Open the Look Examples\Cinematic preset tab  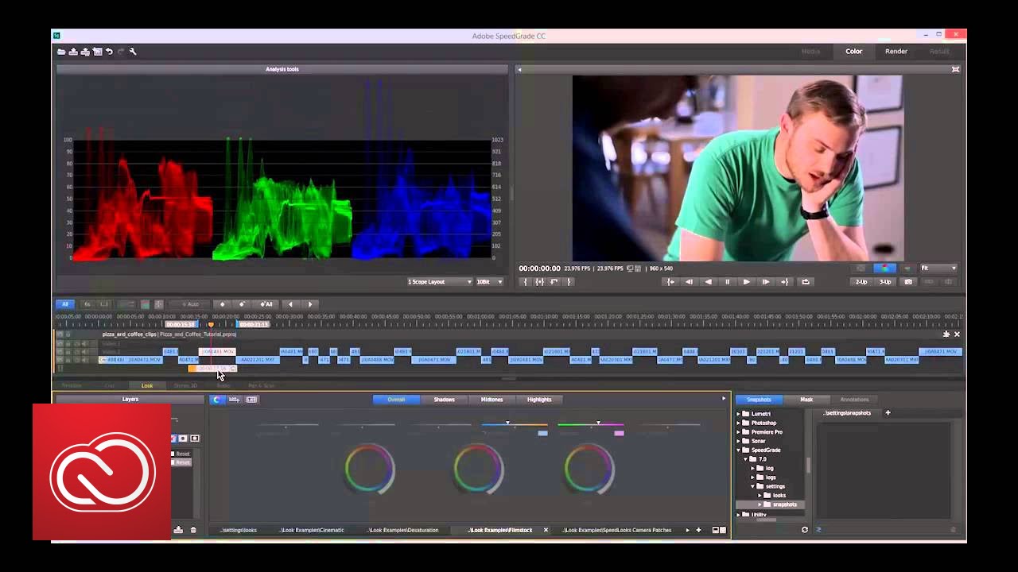pos(313,530)
